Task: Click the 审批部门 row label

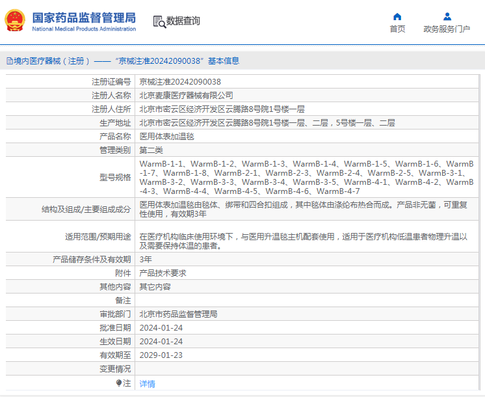Action: pyautogui.click(x=115, y=314)
